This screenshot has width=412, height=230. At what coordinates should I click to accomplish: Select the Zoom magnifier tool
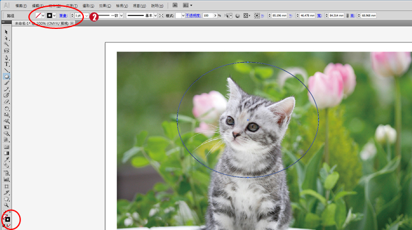(6, 205)
